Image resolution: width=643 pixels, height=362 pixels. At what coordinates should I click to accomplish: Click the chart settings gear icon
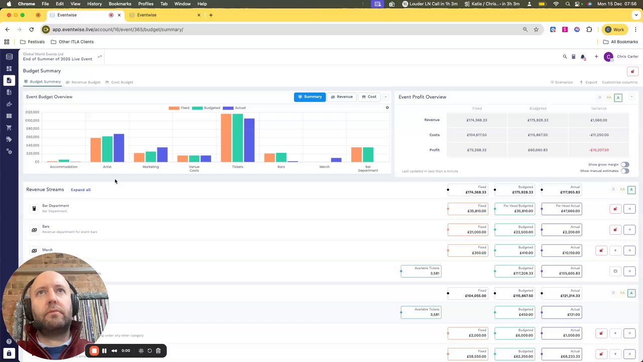point(387,108)
